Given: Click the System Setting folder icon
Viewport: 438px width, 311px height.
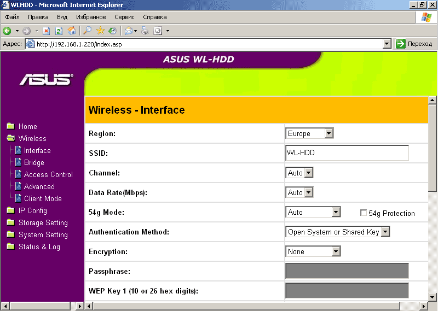Looking at the screenshot, I should 10,234.
